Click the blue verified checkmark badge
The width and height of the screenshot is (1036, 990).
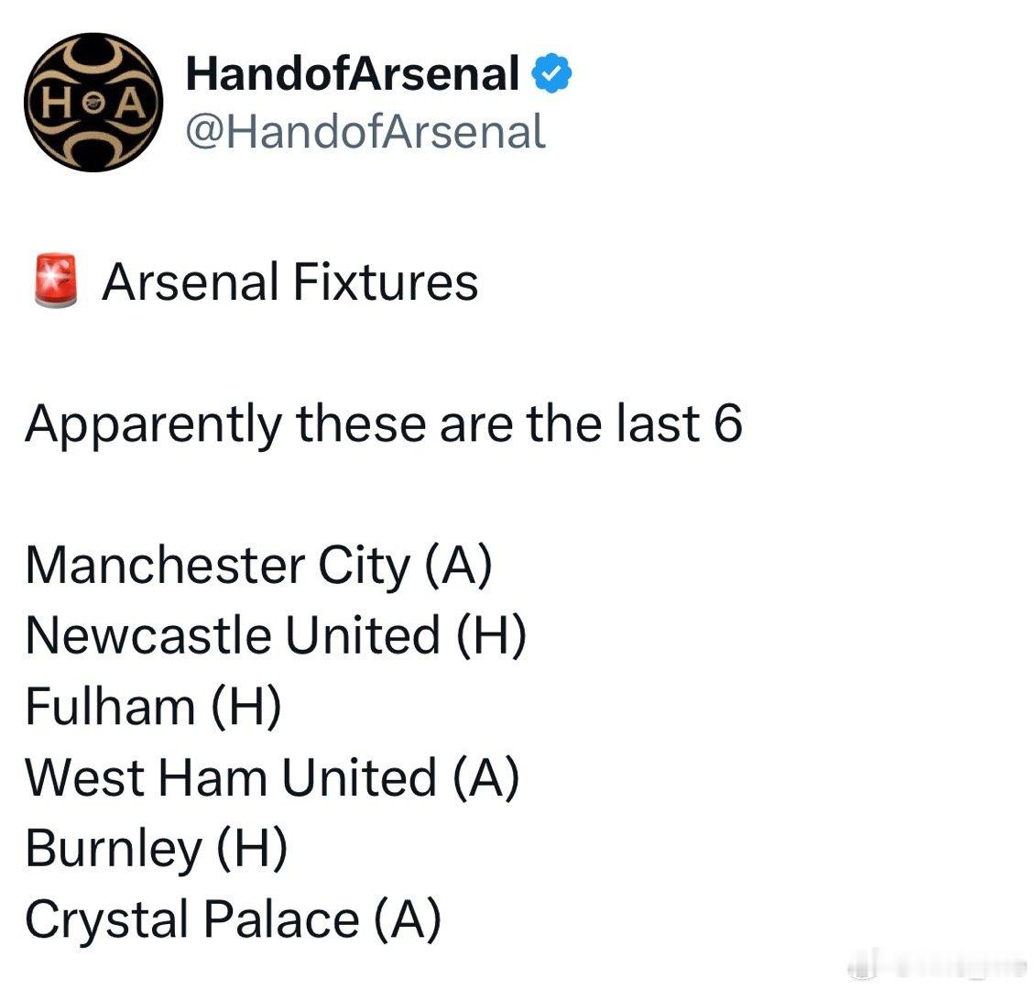(551, 73)
